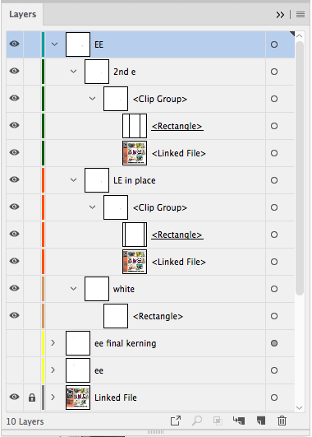Screen dimensions: 312x437
Task: Hide the EE layer with its eye icon
Action: click(x=15, y=44)
